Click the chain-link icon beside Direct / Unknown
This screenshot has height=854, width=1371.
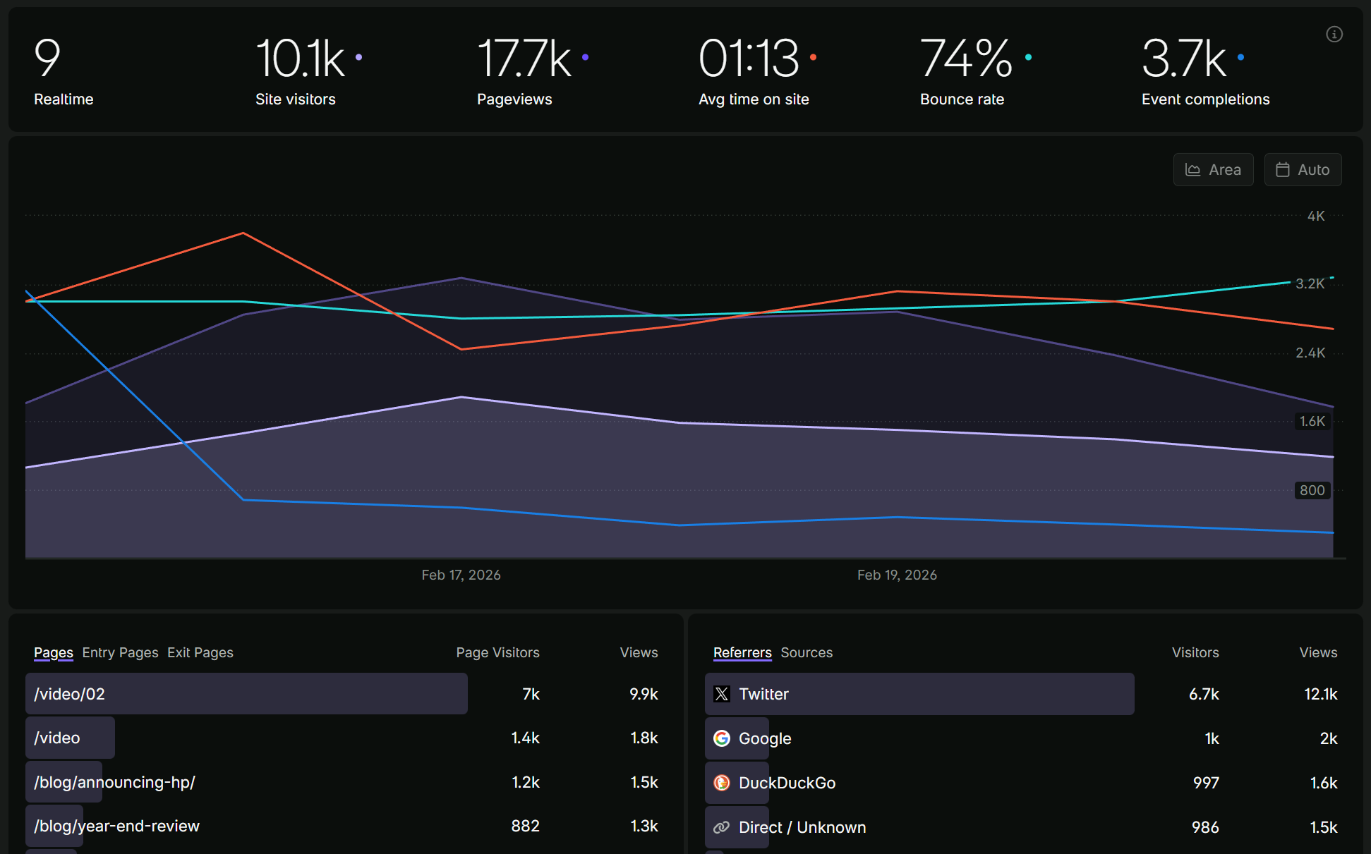[722, 826]
